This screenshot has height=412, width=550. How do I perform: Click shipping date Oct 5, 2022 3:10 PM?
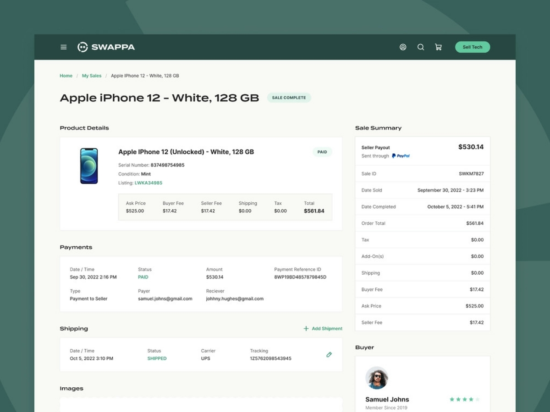coord(92,359)
